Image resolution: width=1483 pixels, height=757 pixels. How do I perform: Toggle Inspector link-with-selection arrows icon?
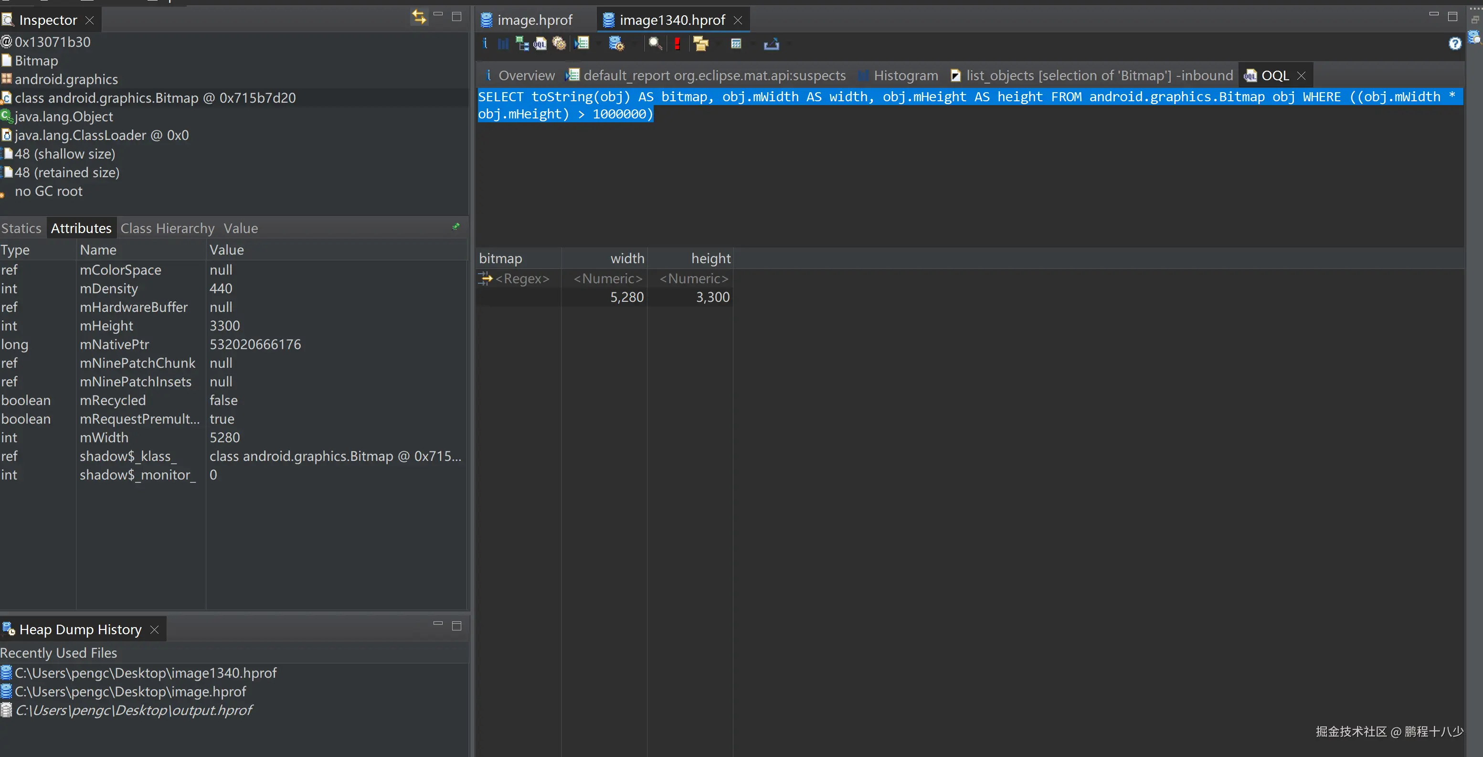[419, 17]
